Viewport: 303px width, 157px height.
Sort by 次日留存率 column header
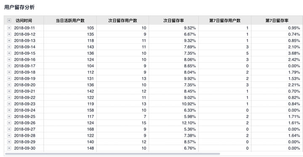tap(173, 21)
